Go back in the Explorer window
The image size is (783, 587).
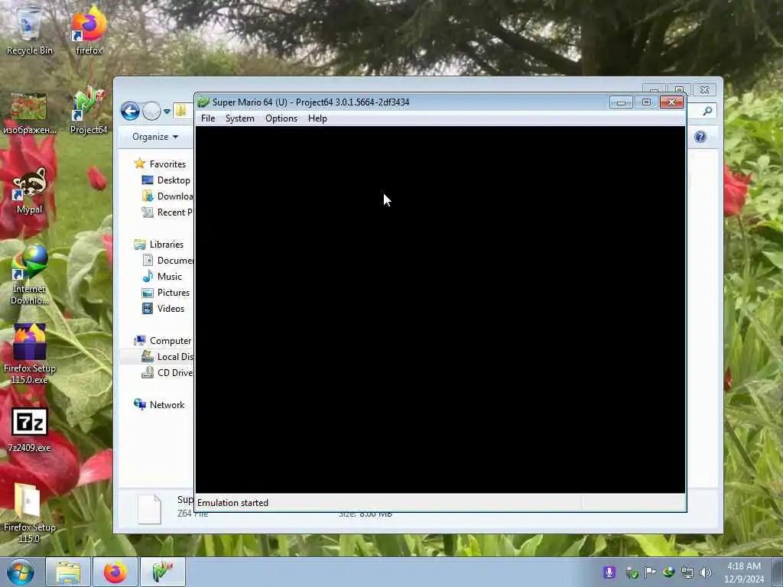130,111
